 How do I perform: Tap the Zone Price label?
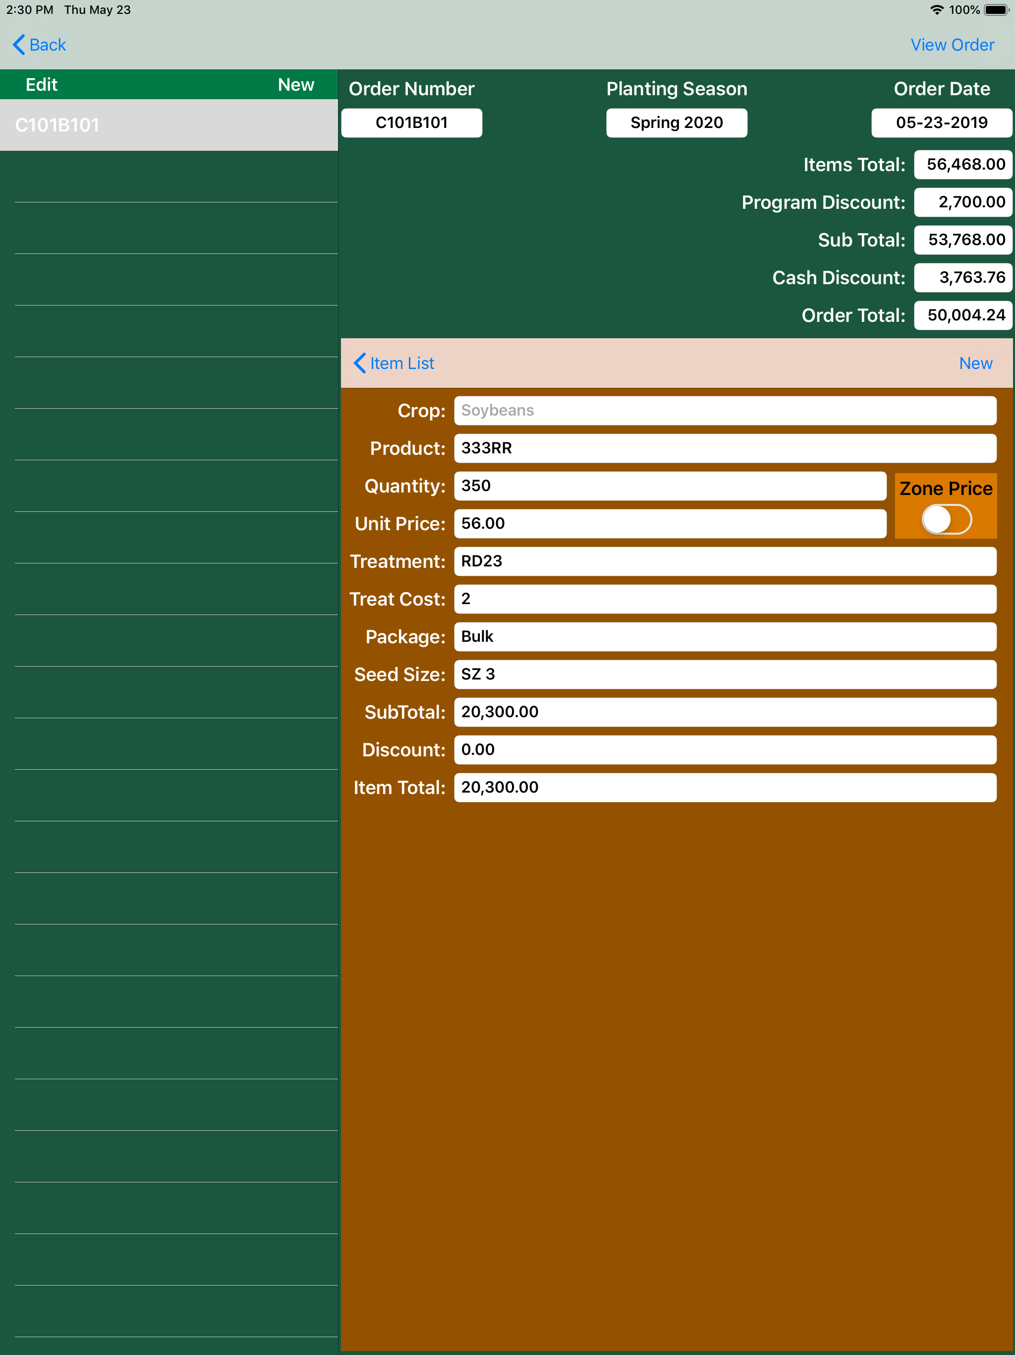coord(946,488)
